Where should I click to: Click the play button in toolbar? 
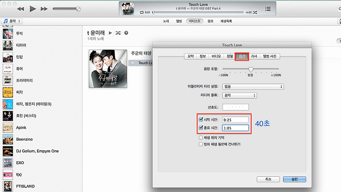tap(33, 9)
